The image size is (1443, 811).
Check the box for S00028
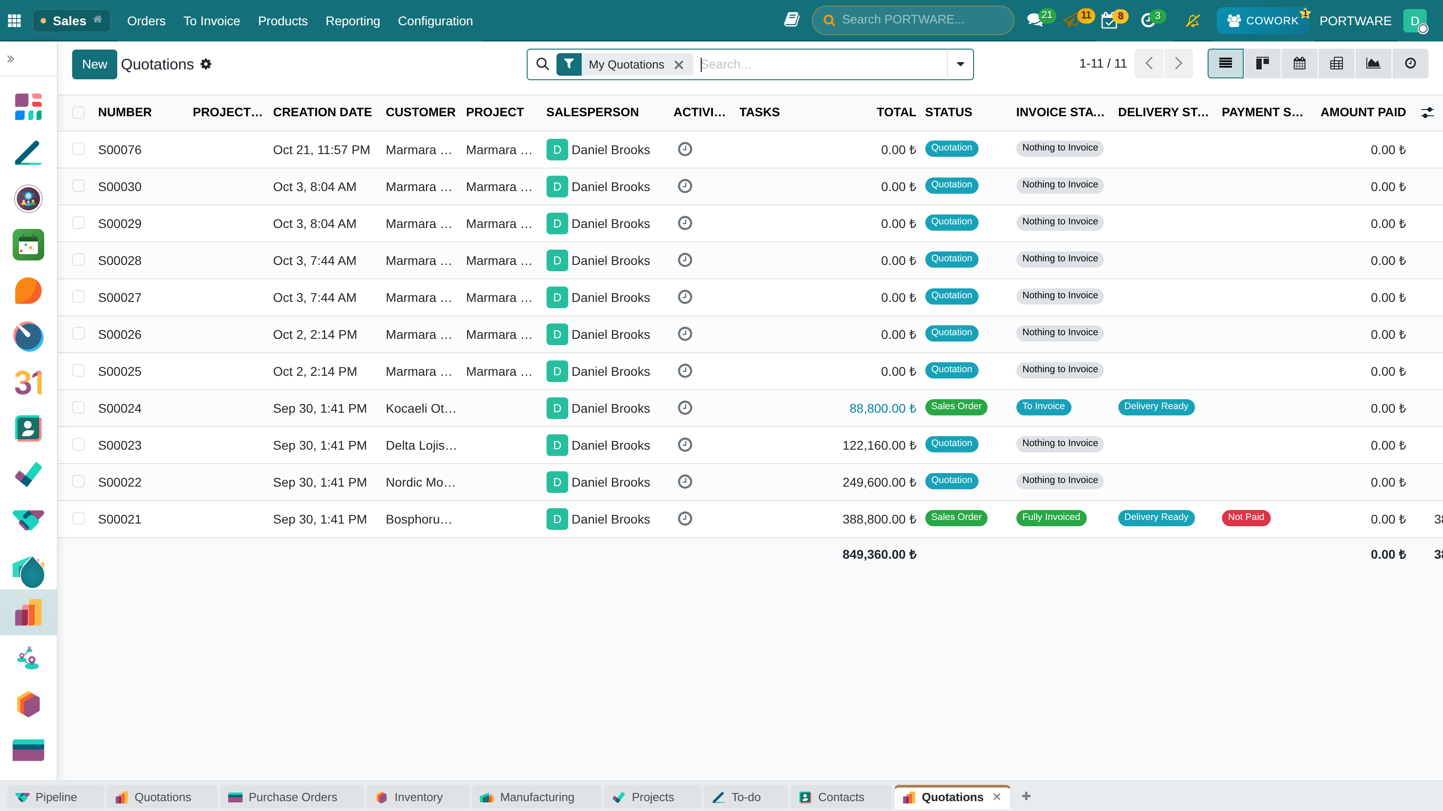(x=78, y=260)
